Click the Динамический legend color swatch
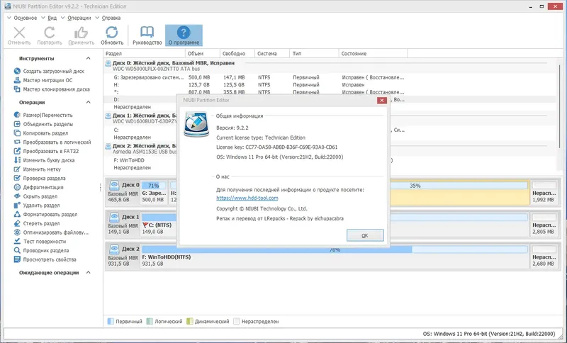The height and width of the screenshot is (343, 567). pyautogui.click(x=190, y=321)
